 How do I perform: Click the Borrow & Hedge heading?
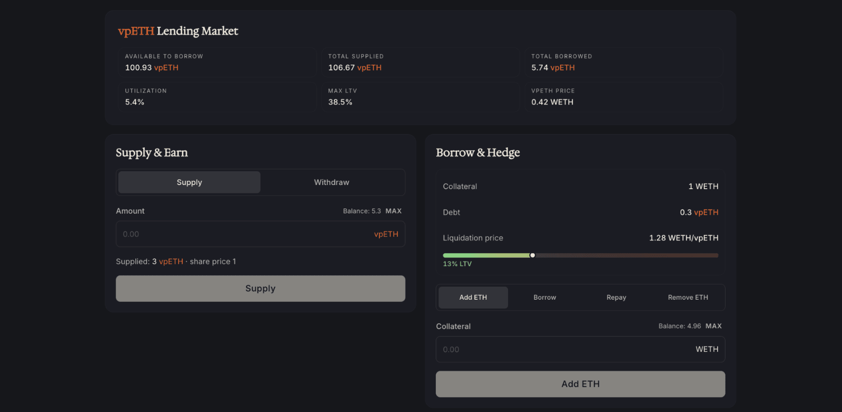478,153
